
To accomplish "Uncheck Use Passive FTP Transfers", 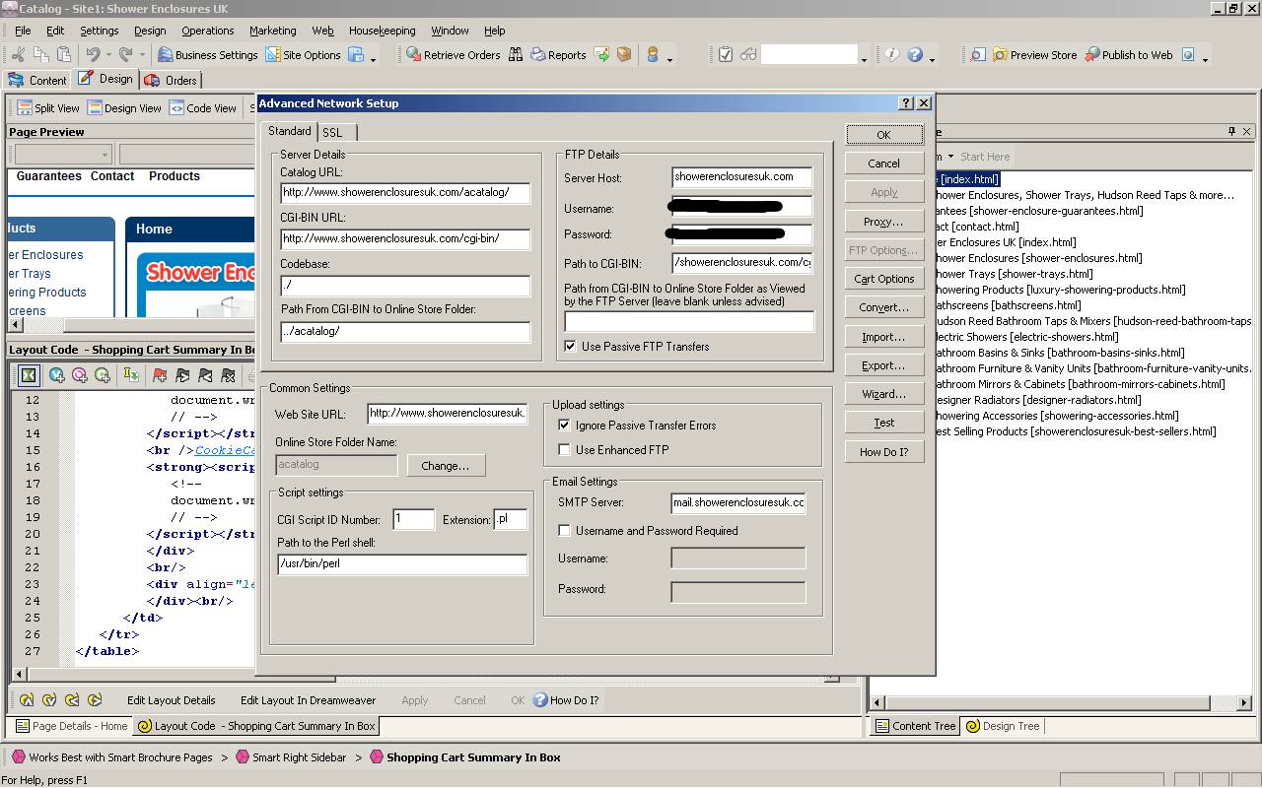I will [x=571, y=347].
